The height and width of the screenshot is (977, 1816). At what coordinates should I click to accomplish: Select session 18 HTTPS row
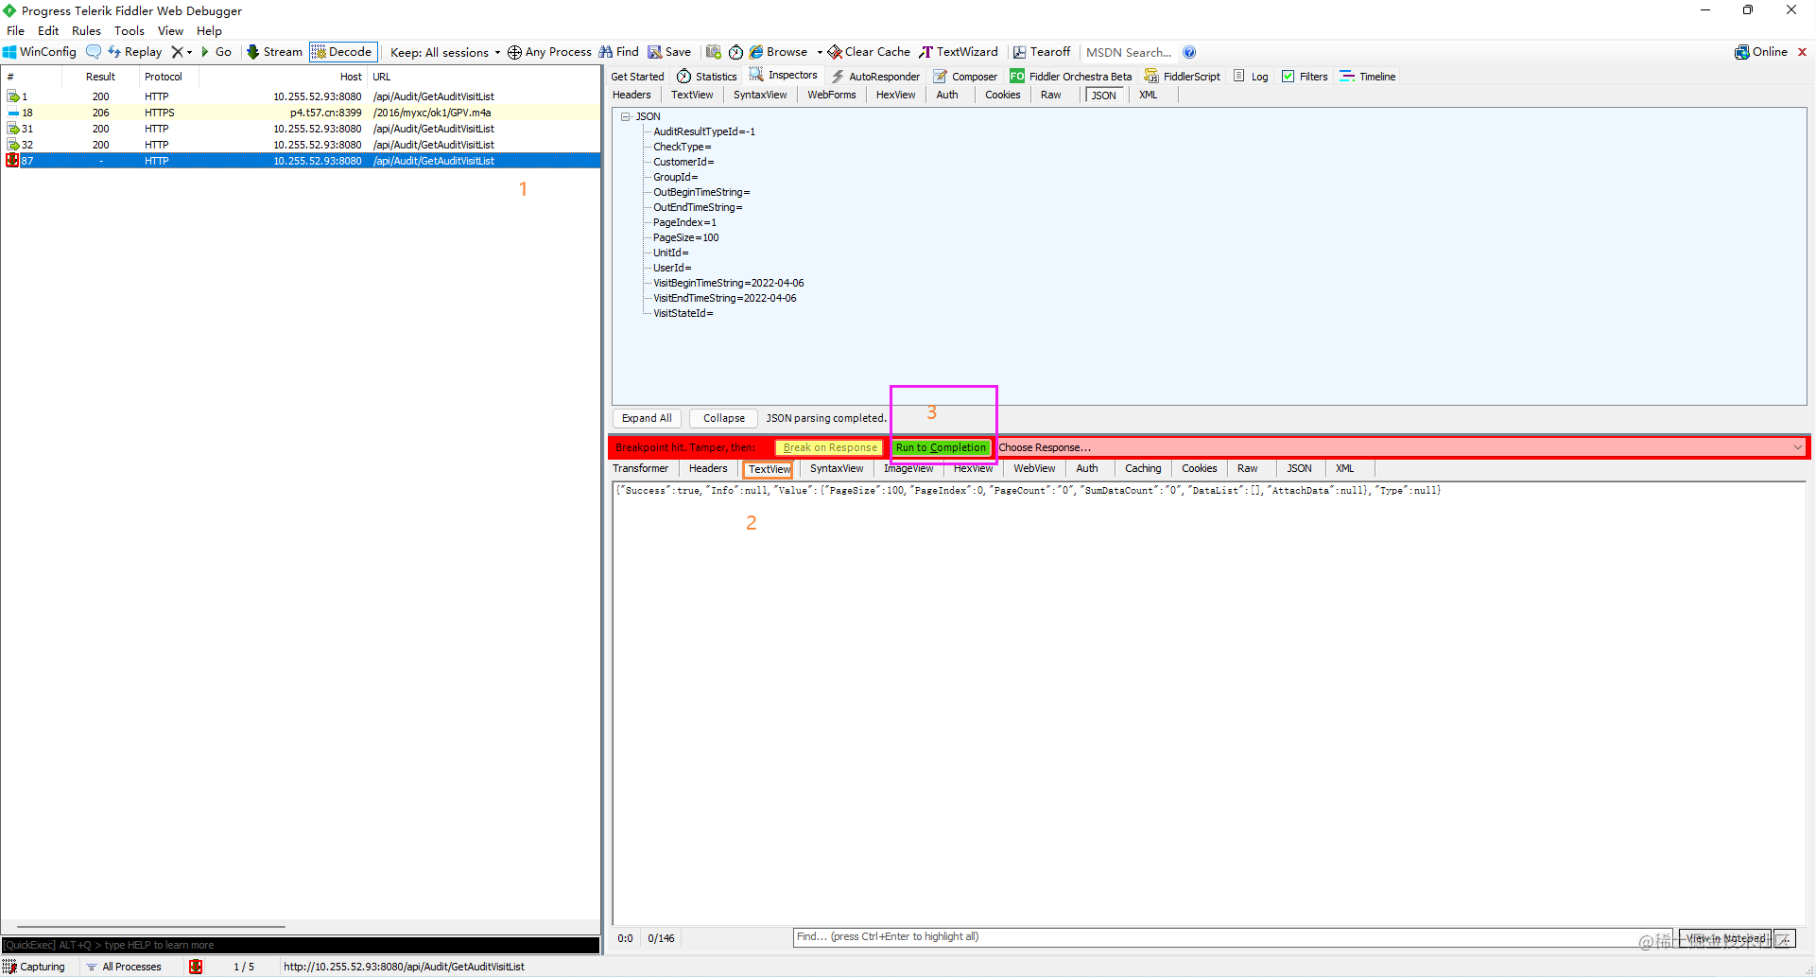[x=301, y=113]
